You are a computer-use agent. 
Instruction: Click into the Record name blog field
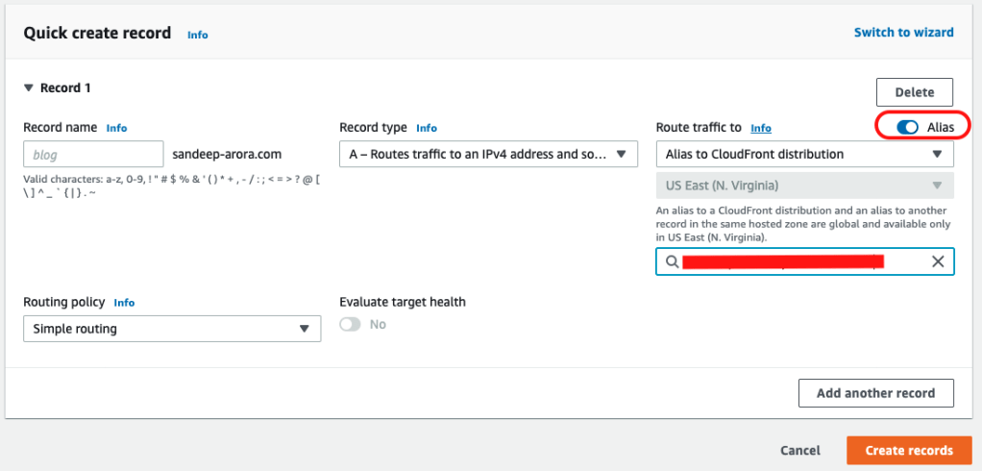[x=93, y=154]
